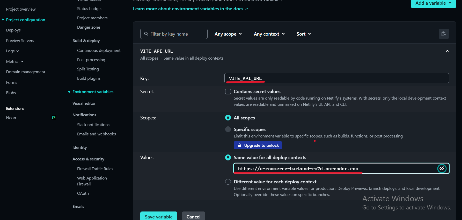The image size is (462, 220).
Task: Go to Continuous deployment settings
Action: point(99,51)
